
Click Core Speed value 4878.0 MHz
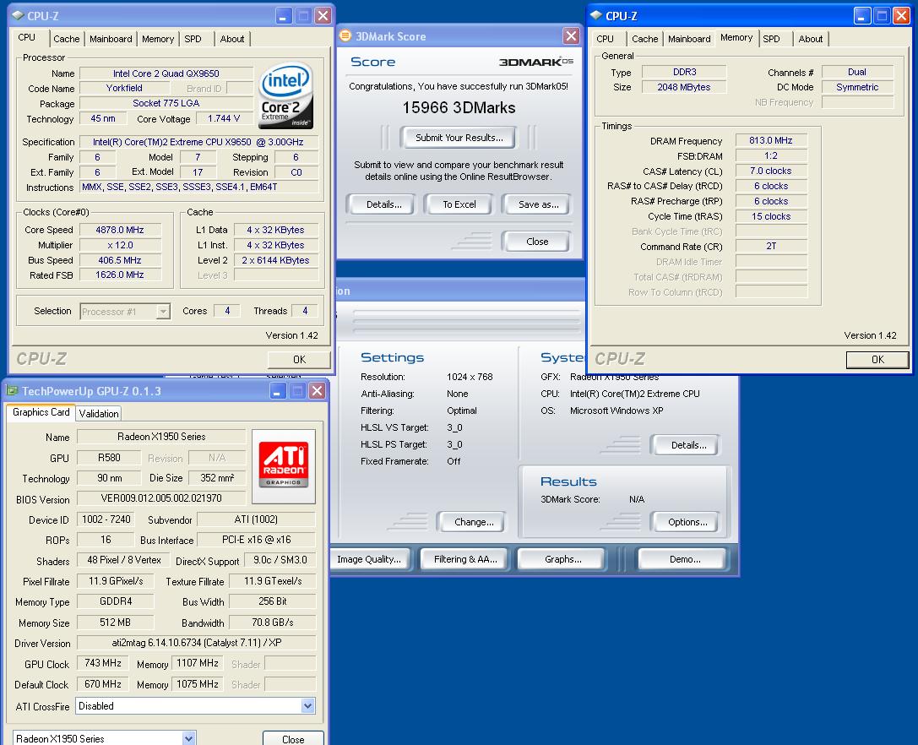(119, 230)
